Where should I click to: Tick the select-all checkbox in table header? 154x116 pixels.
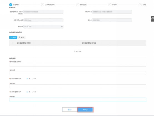13,43
